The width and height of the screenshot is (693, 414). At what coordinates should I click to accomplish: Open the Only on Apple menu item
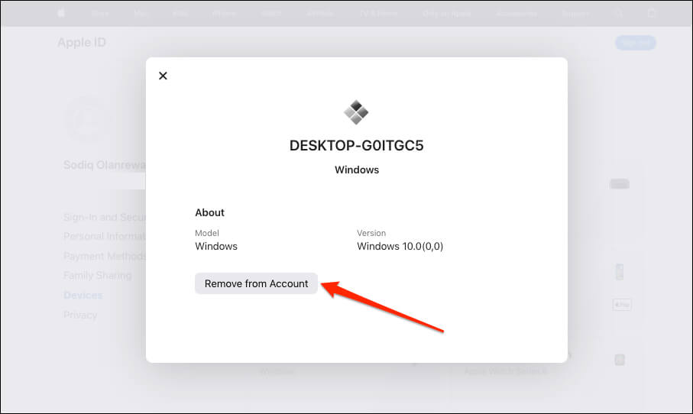tap(446, 14)
